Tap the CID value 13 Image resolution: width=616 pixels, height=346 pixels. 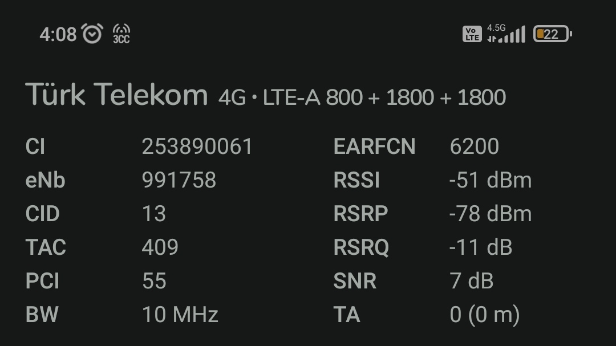click(x=154, y=214)
